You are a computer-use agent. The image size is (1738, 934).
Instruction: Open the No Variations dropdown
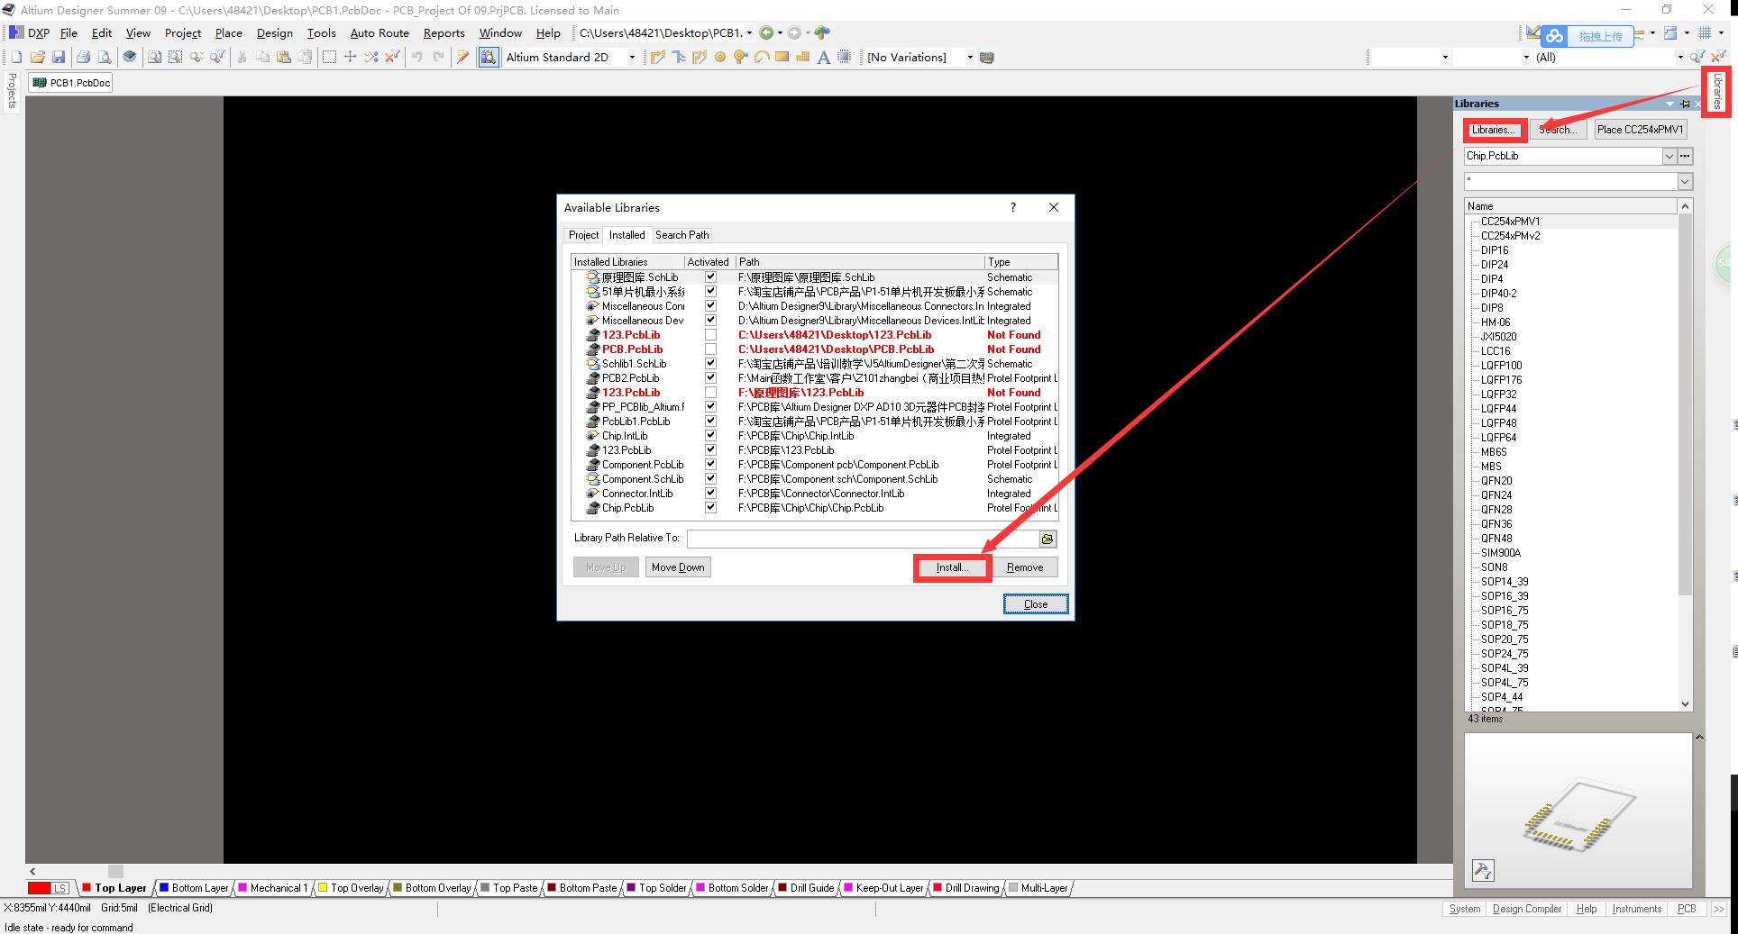click(970, 57)
